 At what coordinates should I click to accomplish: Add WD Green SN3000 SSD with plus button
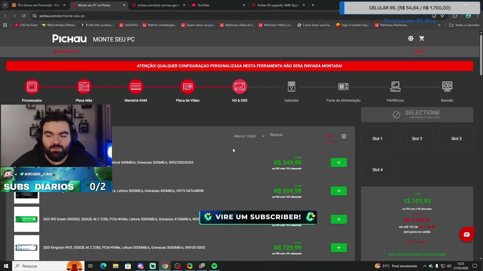click(339, 219)
